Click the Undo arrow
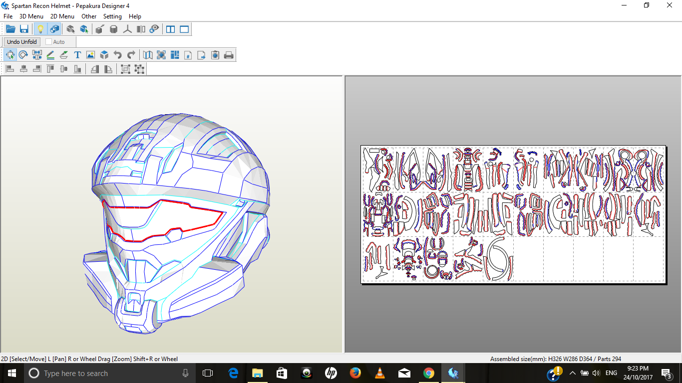Image resolution: width=682 pixels, height=383 pixels. pos(117,55)
